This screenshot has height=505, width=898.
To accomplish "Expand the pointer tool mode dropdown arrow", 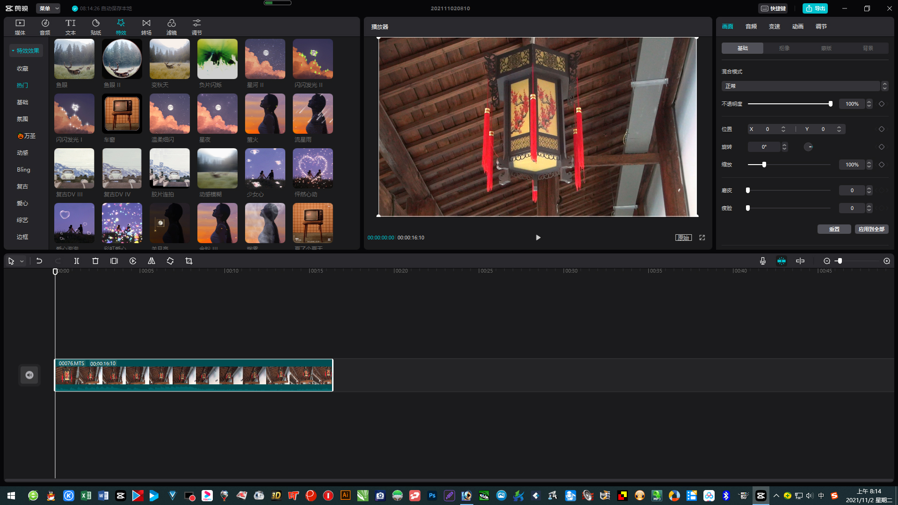I will (x=22, y=261).
